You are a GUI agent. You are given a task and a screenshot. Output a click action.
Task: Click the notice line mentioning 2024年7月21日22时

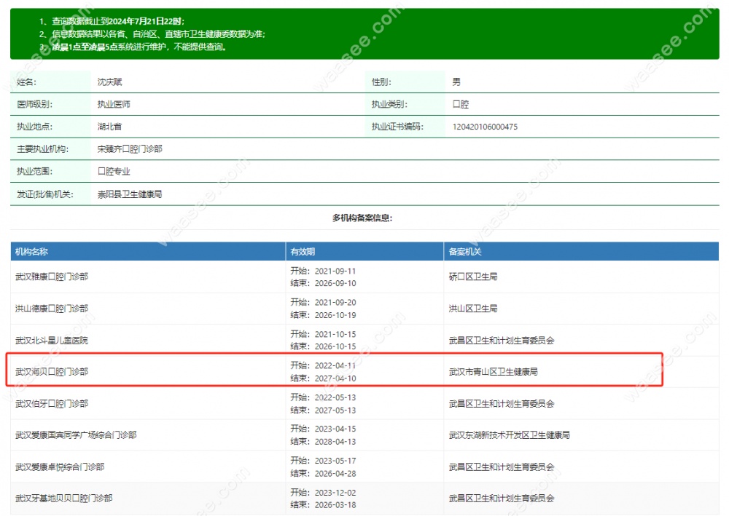pos(112,21)
